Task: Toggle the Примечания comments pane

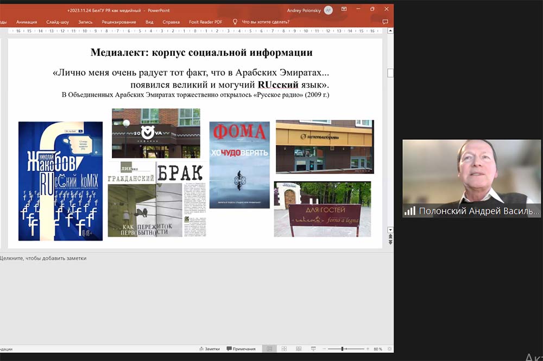Action: [x=241, y=349]
